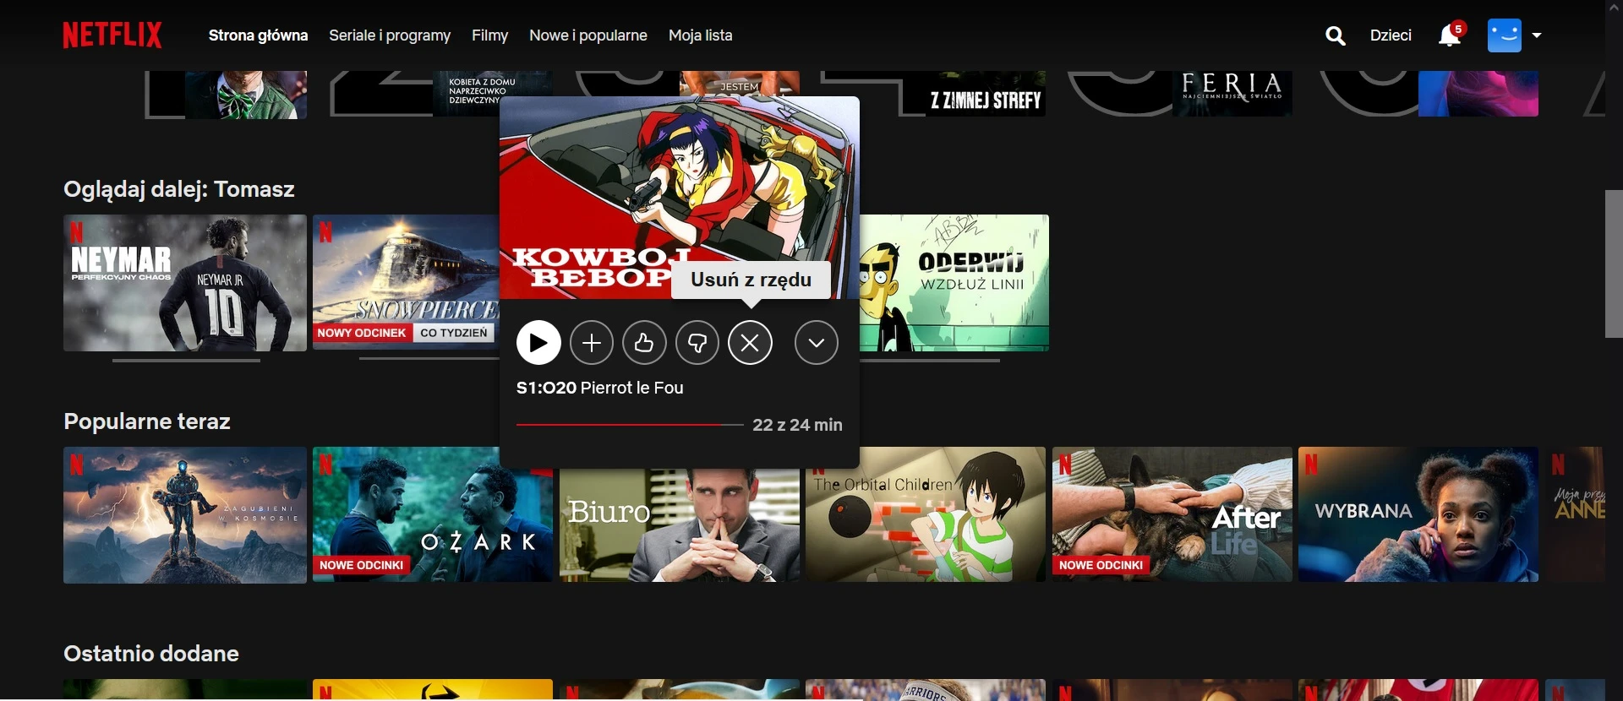1623x701 pixels.
Task: Click the page vertical scrollbar thumb
Action: pos(1614,264)
